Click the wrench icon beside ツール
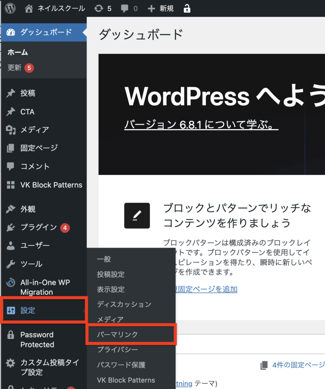The height and width of the screenshot is (389, 325). [x=11, y=264]
